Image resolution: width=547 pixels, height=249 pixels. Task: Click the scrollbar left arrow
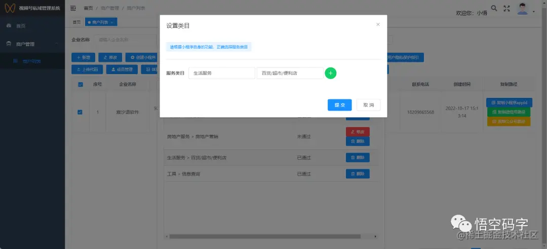point(167,236)
